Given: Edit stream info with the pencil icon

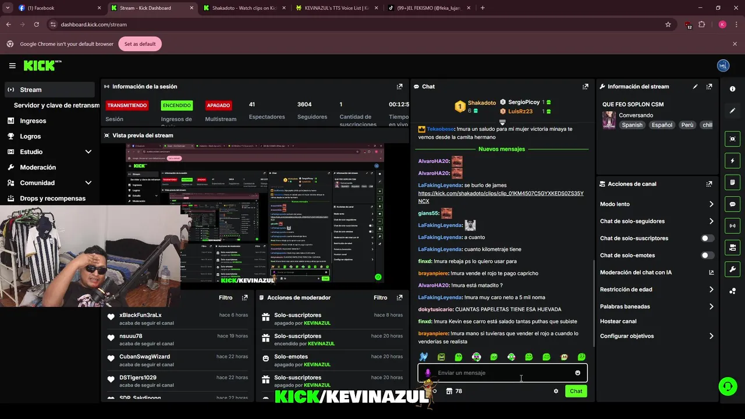Looking at the screenshot, I should click(x=695, y=87).
